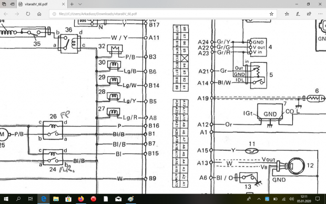This screenshot has width=326, height=204.
Task: Open Settings and more ellipsis menu
Action: click(x=320, y=14)
